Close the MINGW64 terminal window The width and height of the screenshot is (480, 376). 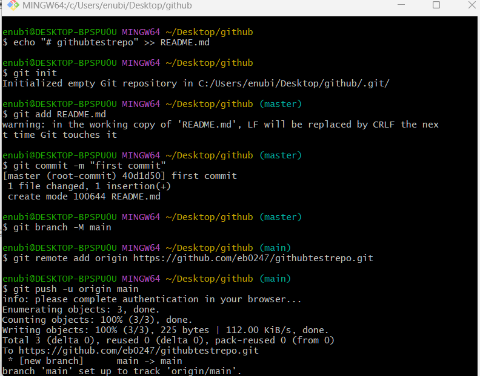472,5
